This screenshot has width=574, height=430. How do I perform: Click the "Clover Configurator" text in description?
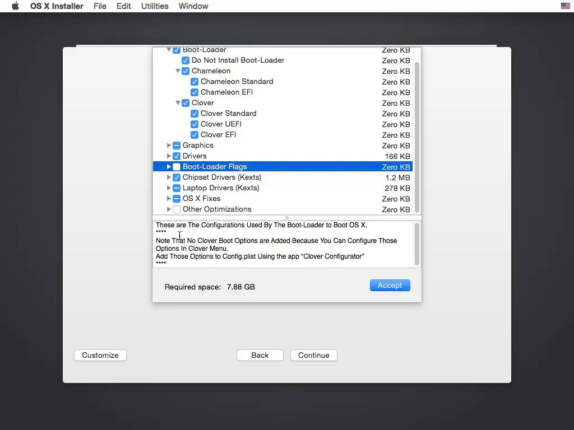pos(332,256)
